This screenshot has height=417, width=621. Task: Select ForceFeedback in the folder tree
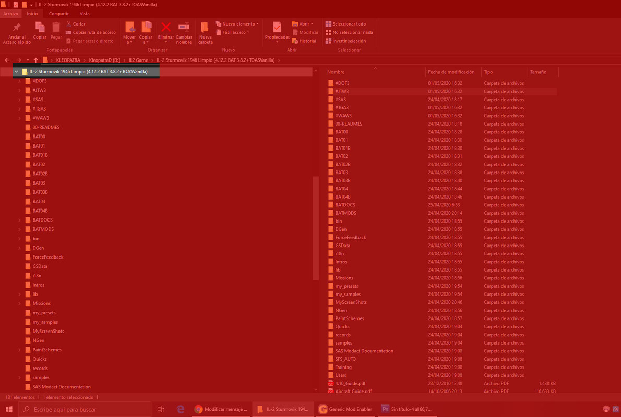(x=48, y=257)
